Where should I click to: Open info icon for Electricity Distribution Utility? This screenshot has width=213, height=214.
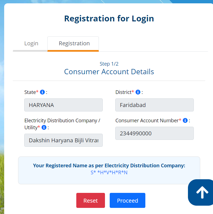click(x=44, y=128)
